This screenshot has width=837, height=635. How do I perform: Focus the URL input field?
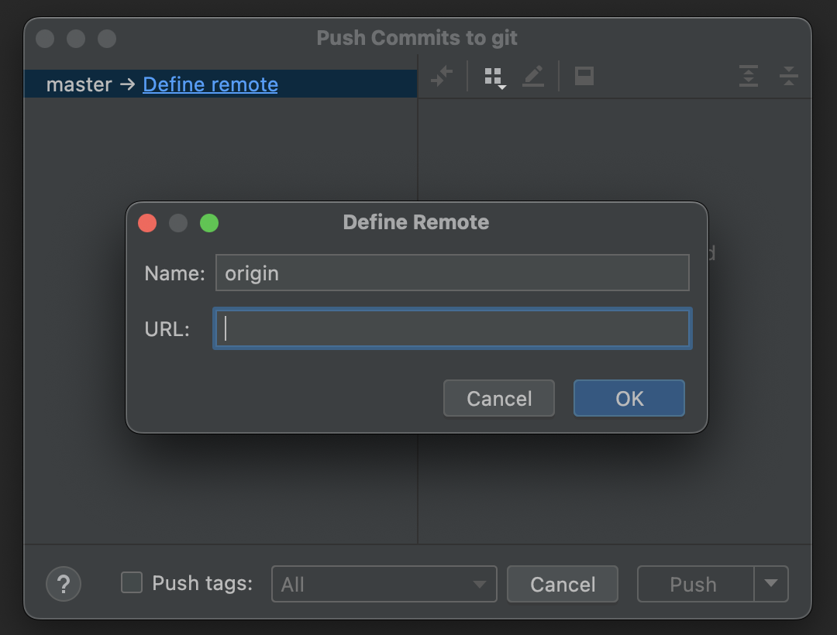point(453,328)
